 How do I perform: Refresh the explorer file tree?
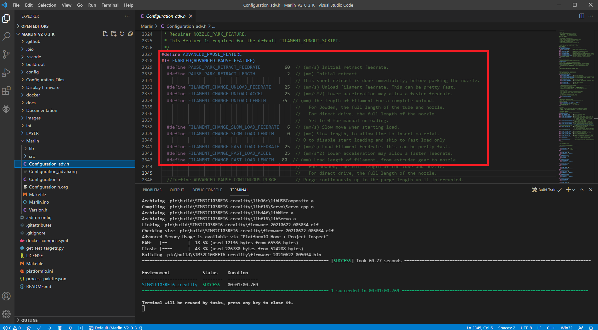point(122,34)
